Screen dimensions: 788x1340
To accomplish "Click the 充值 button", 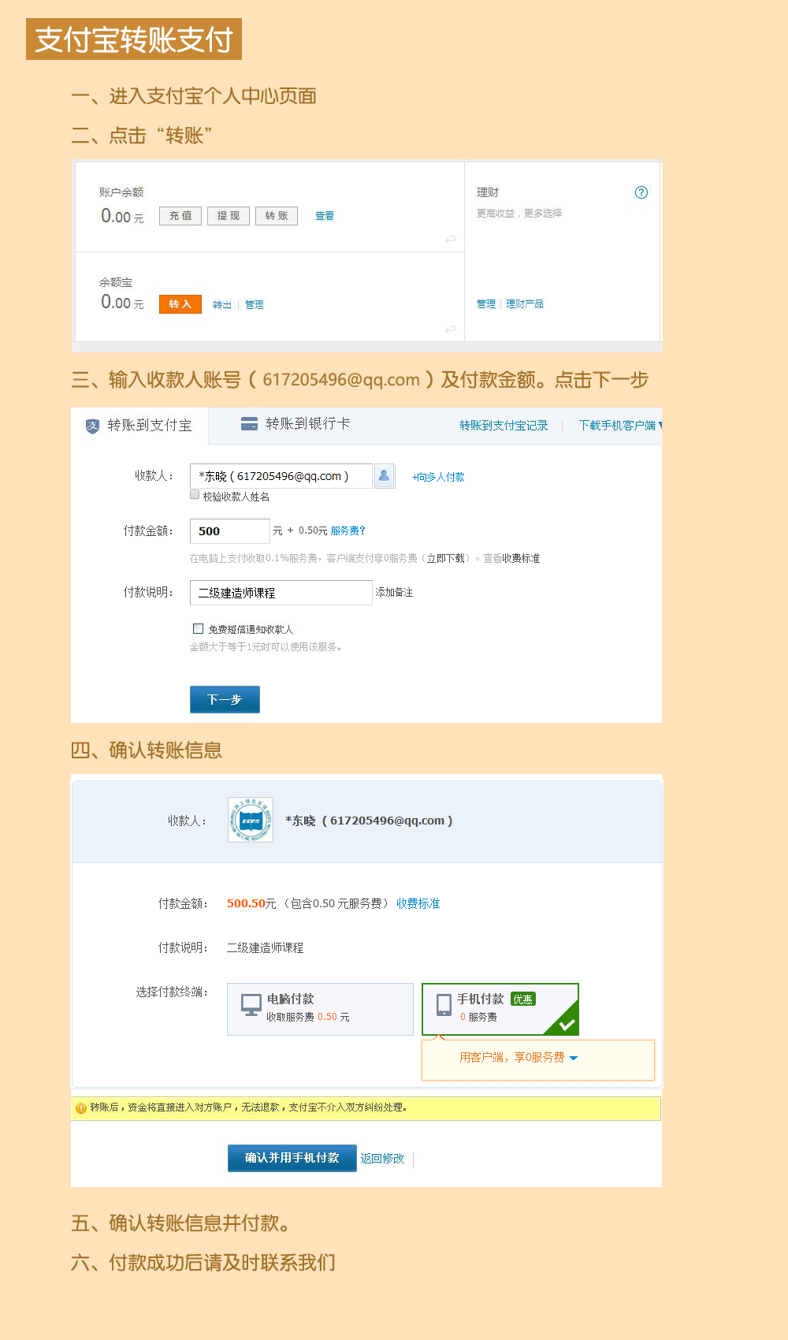I will click(x=180, y=216).
